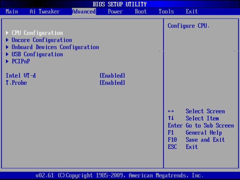Select the Intel VT-d setting label
240x180 pixels.
pos(21,76)
